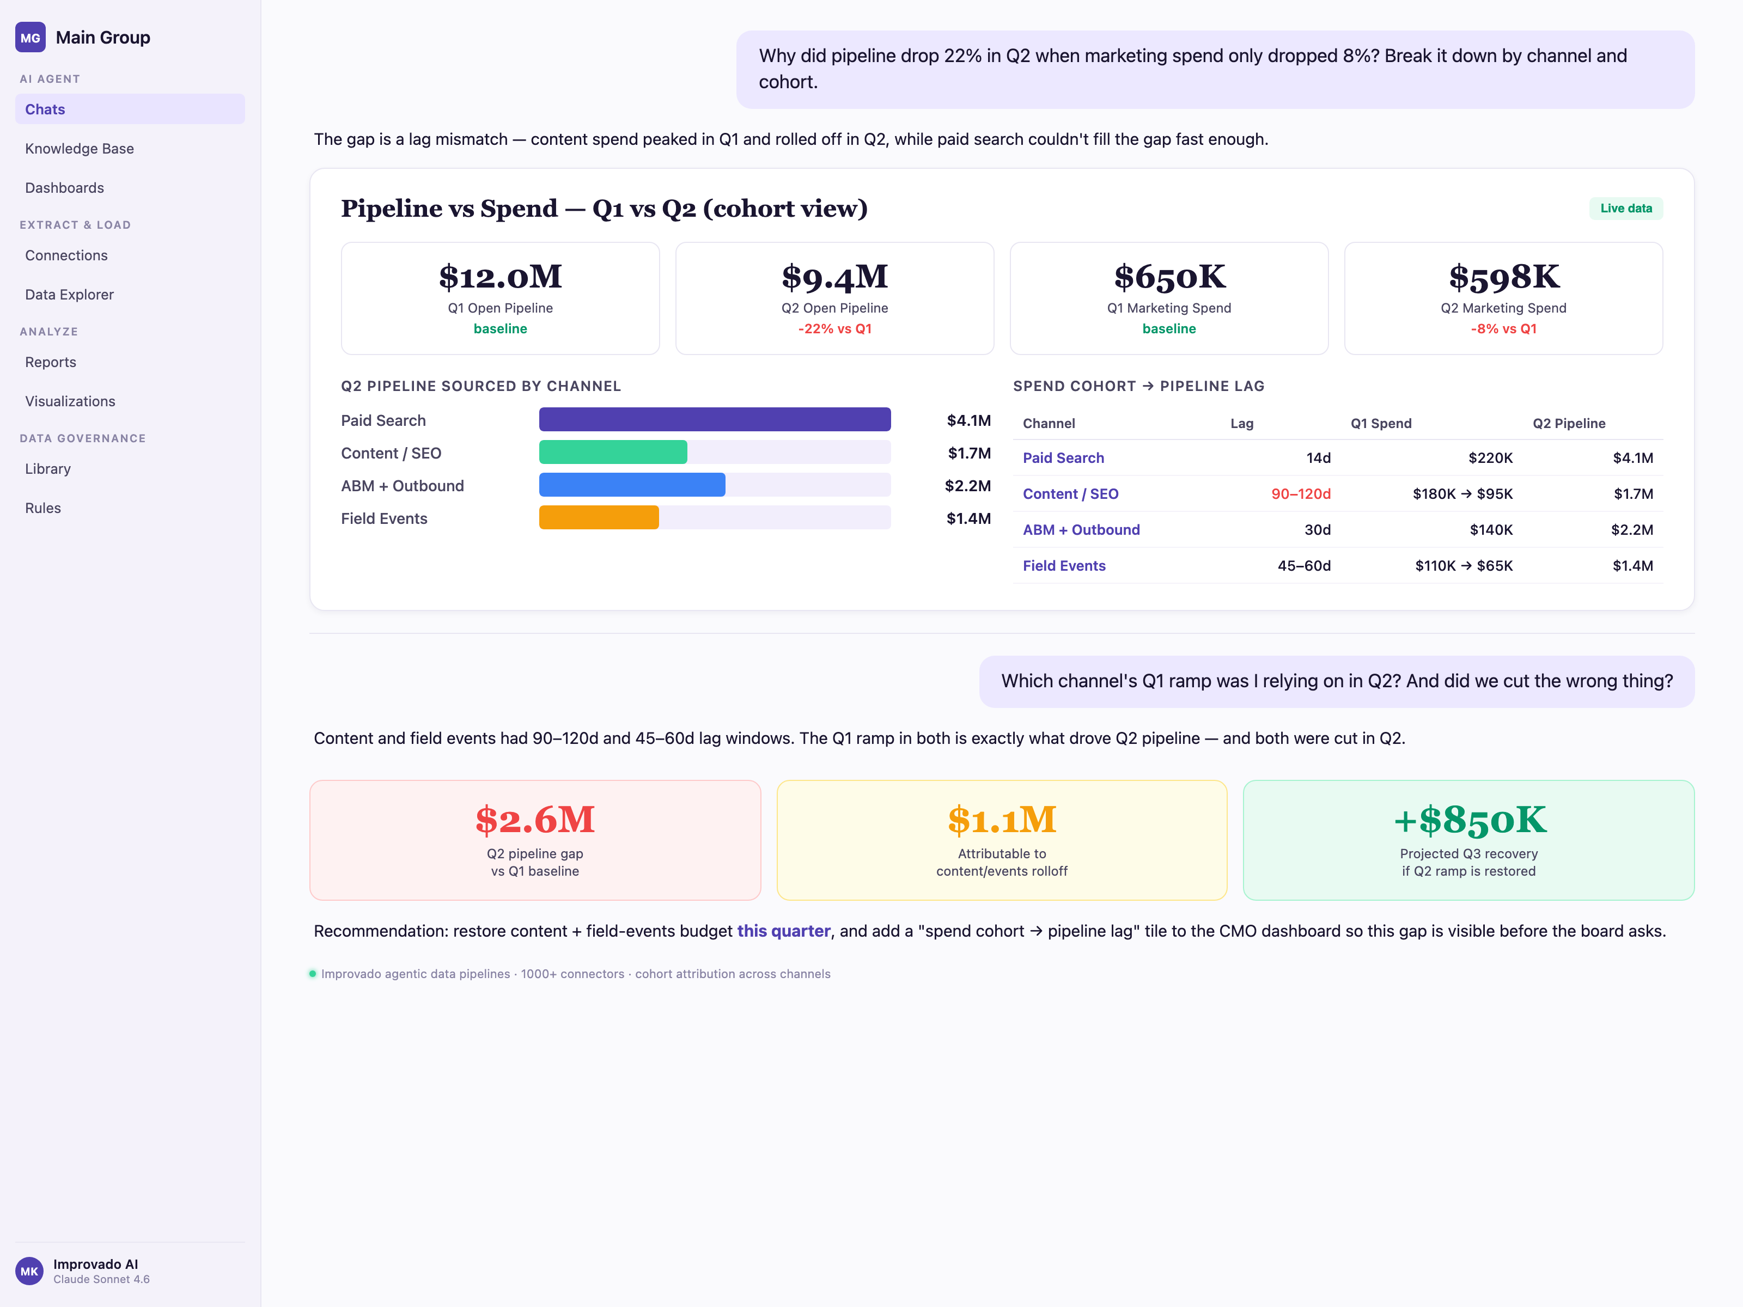
Task: Click the red 90–120d lag value
Action: [1300, 494]
